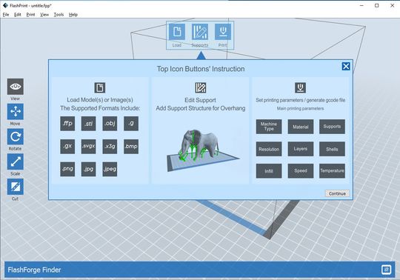Screen dimensions: 400x280
Task: Click the .obj format tile
Action: (110, 124)
